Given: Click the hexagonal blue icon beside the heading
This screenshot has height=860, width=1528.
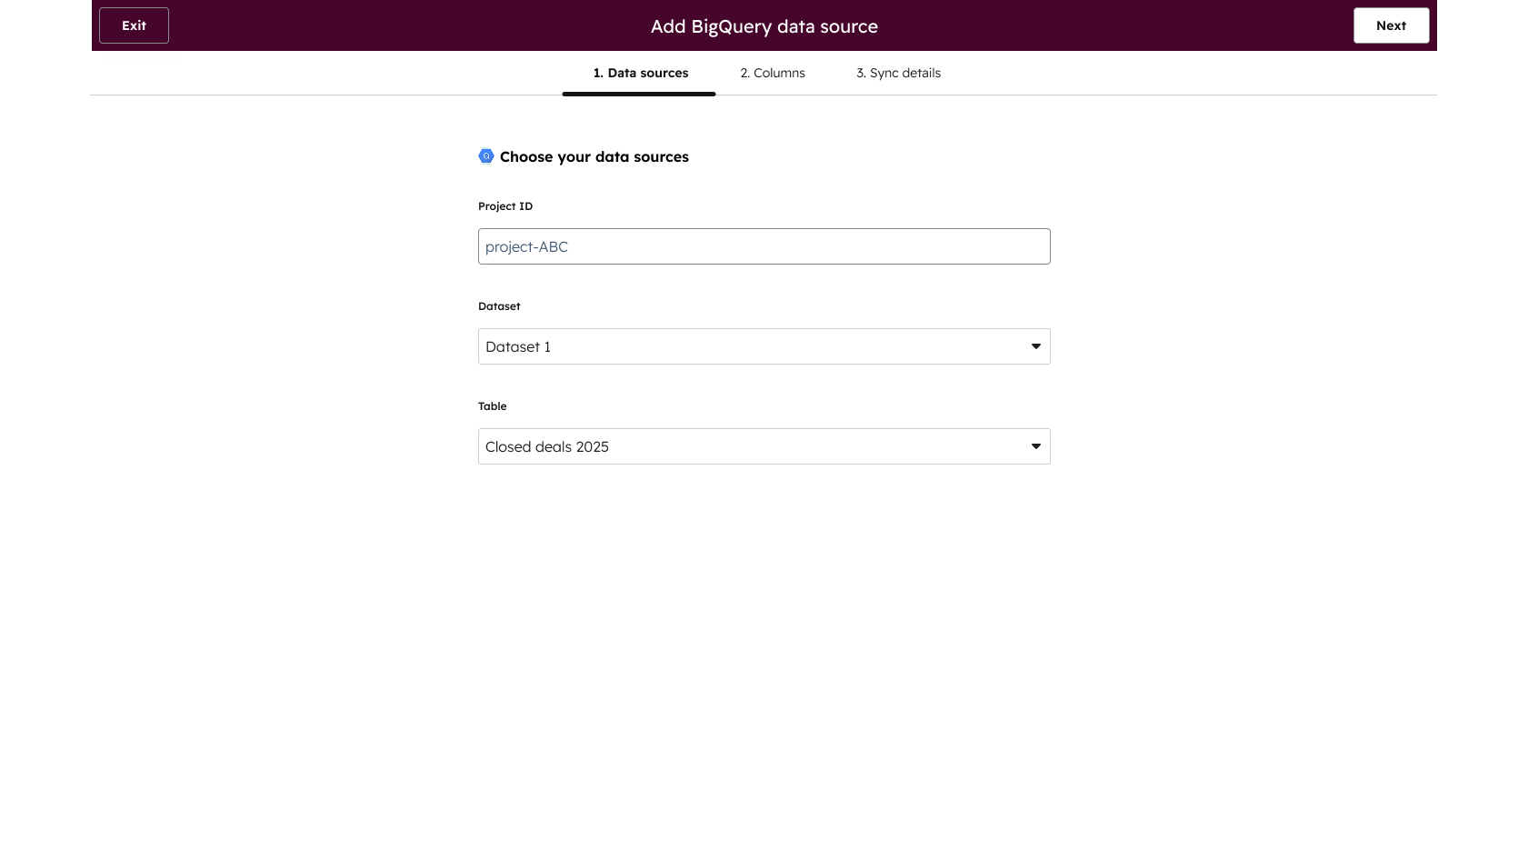Looking at the screenshot, I should [x=486, y=156].
